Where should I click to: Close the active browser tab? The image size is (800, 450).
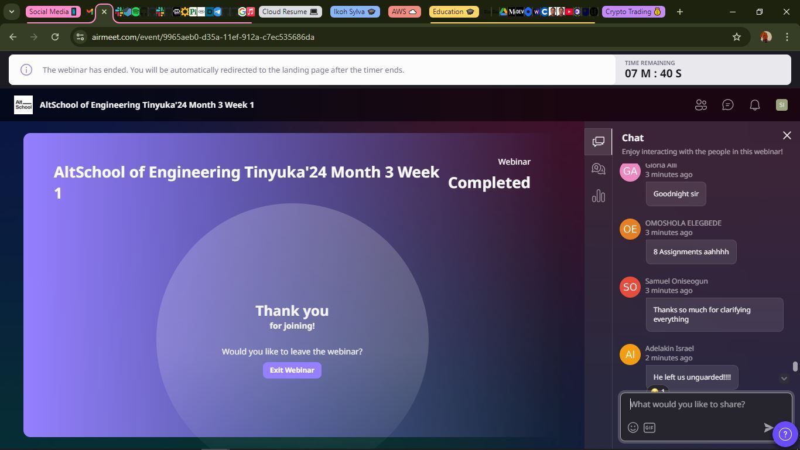point(104,12)
